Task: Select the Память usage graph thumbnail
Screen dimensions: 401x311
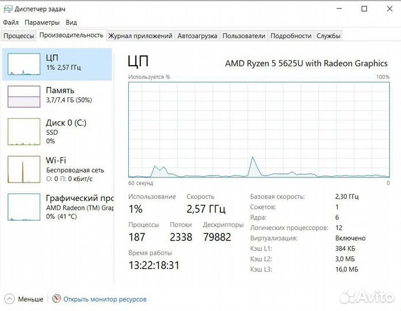Action: pyautogui.click(x=24, y=96)
